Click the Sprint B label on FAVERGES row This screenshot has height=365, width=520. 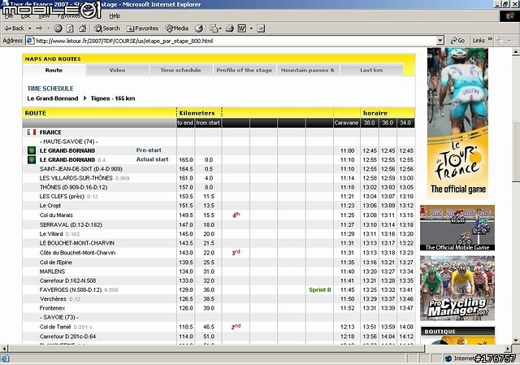[x=319, y=289]
